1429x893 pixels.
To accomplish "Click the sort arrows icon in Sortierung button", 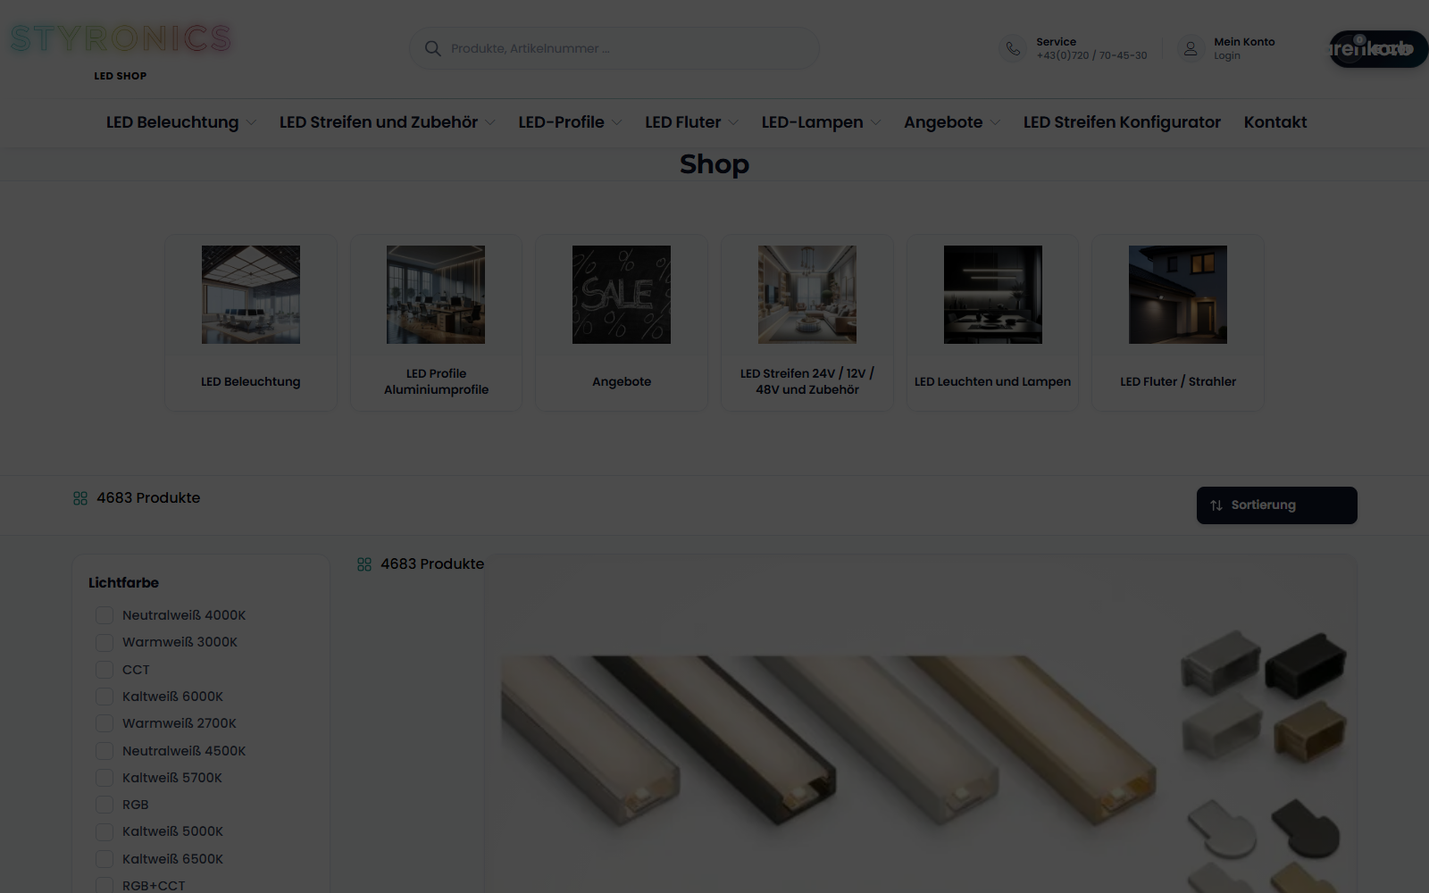I will [1216, 505].
